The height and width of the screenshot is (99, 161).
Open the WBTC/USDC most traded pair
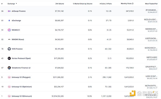[x=152, y=57]
